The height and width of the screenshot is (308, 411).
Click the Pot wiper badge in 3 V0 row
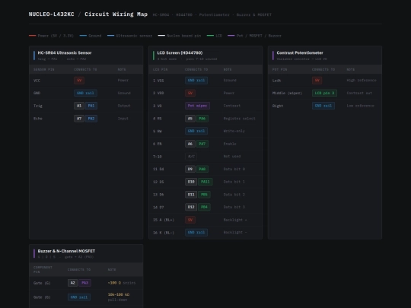tap(197, 106)
